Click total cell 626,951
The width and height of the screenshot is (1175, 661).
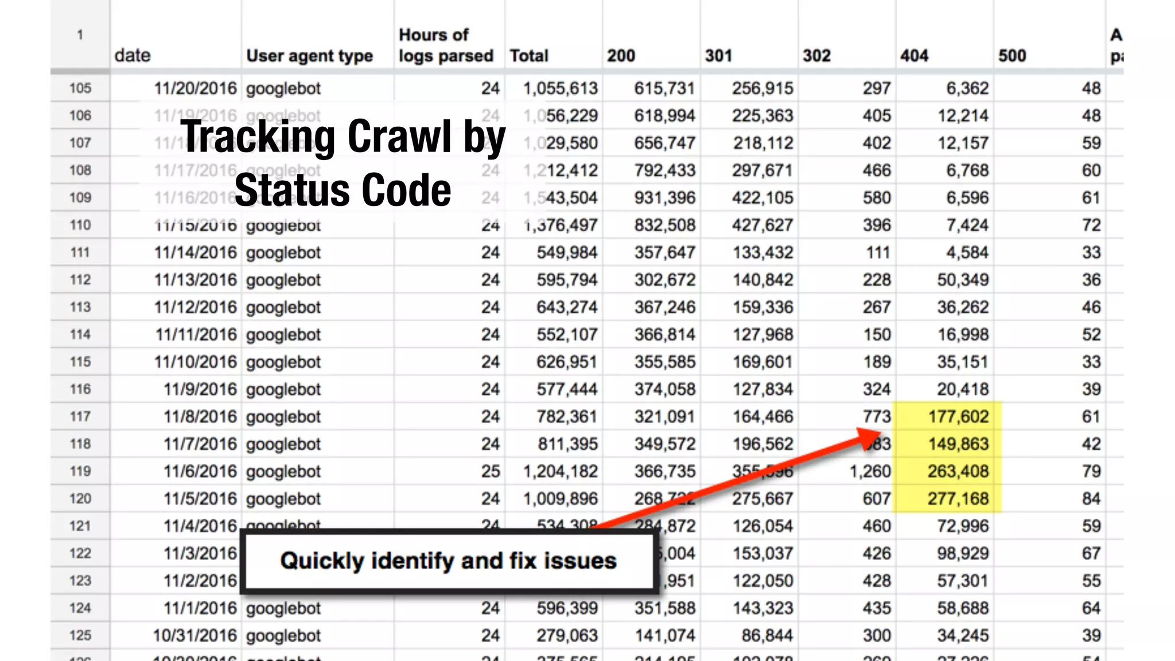pyautogui.click(x=554, y=362)
